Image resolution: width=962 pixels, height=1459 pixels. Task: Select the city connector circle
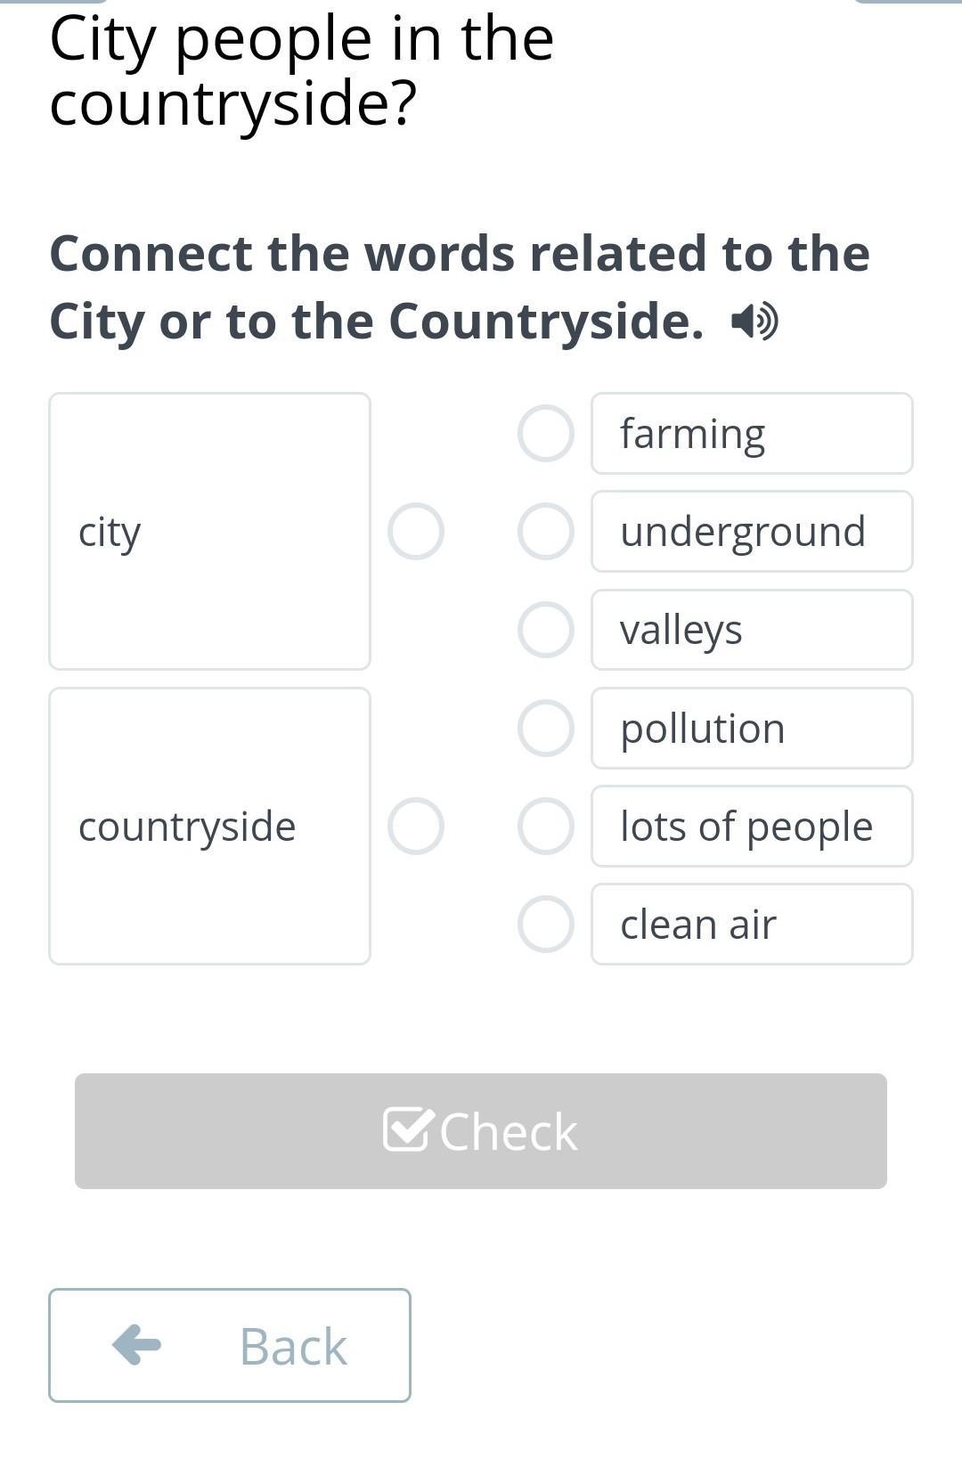point(416,532)
